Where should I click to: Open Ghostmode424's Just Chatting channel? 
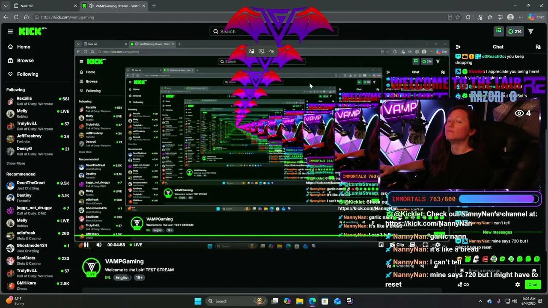tap(38, 248)
